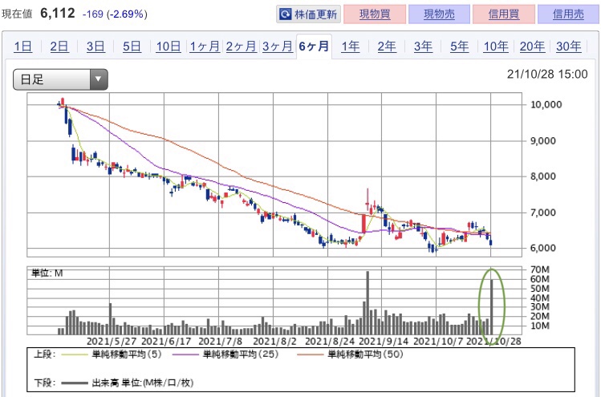Viewport: 601px width, 397px height.
Task: Switch to the 1日 period tab
Action: tap(24, 47)
